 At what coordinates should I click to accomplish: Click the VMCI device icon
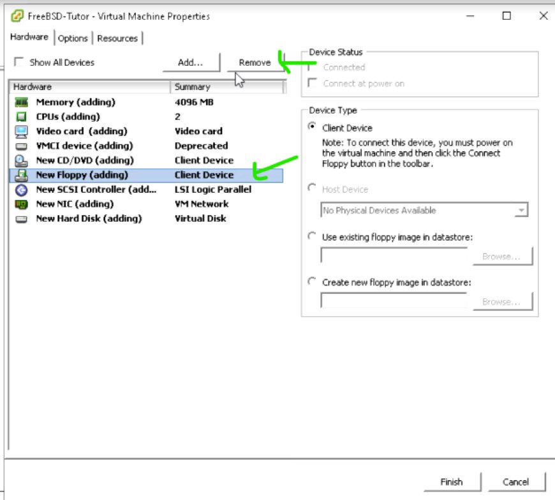(x=21, y=146)
